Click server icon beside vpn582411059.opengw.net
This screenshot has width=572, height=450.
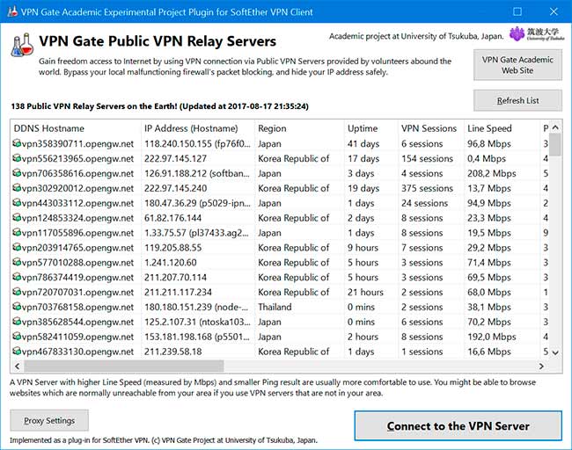point(17,337)
